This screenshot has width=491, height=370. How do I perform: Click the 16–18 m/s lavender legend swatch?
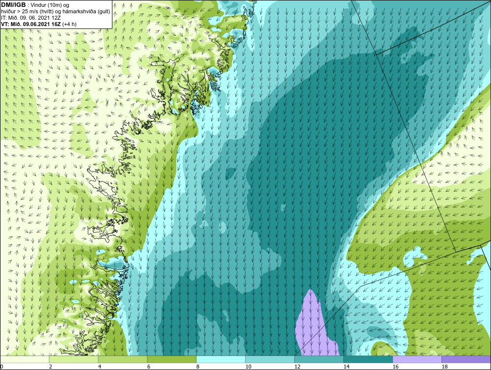417,359
